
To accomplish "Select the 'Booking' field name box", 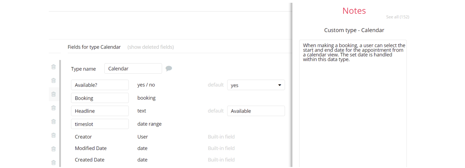I will (x=100, y=98).
